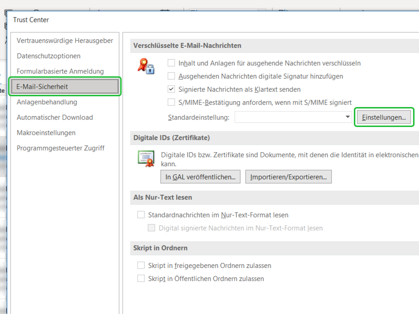Check 'Ausgehenden Nachrichten digitale Signatur hinzufügen'

[172, 76]
